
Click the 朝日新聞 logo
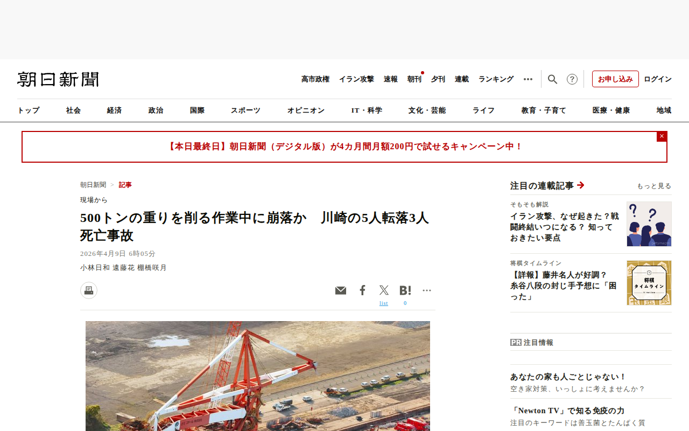(x=58, y=79)
